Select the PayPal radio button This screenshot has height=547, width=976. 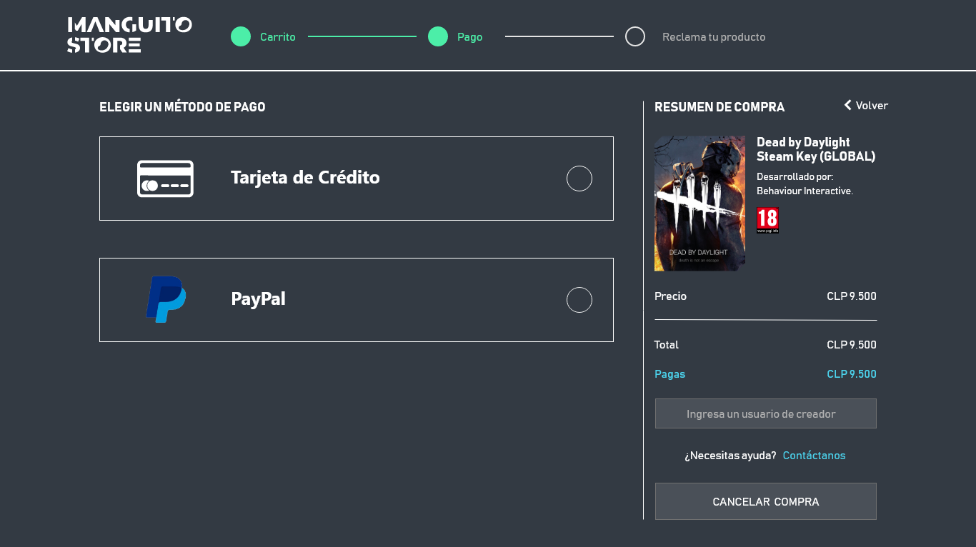[x=579, y=300]
